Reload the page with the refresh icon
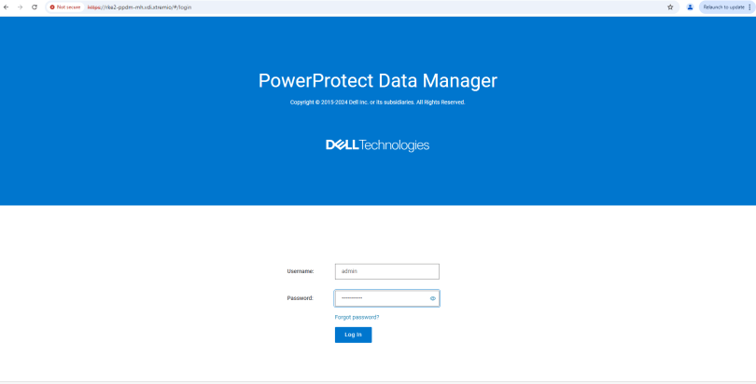 tap(35, 7)
